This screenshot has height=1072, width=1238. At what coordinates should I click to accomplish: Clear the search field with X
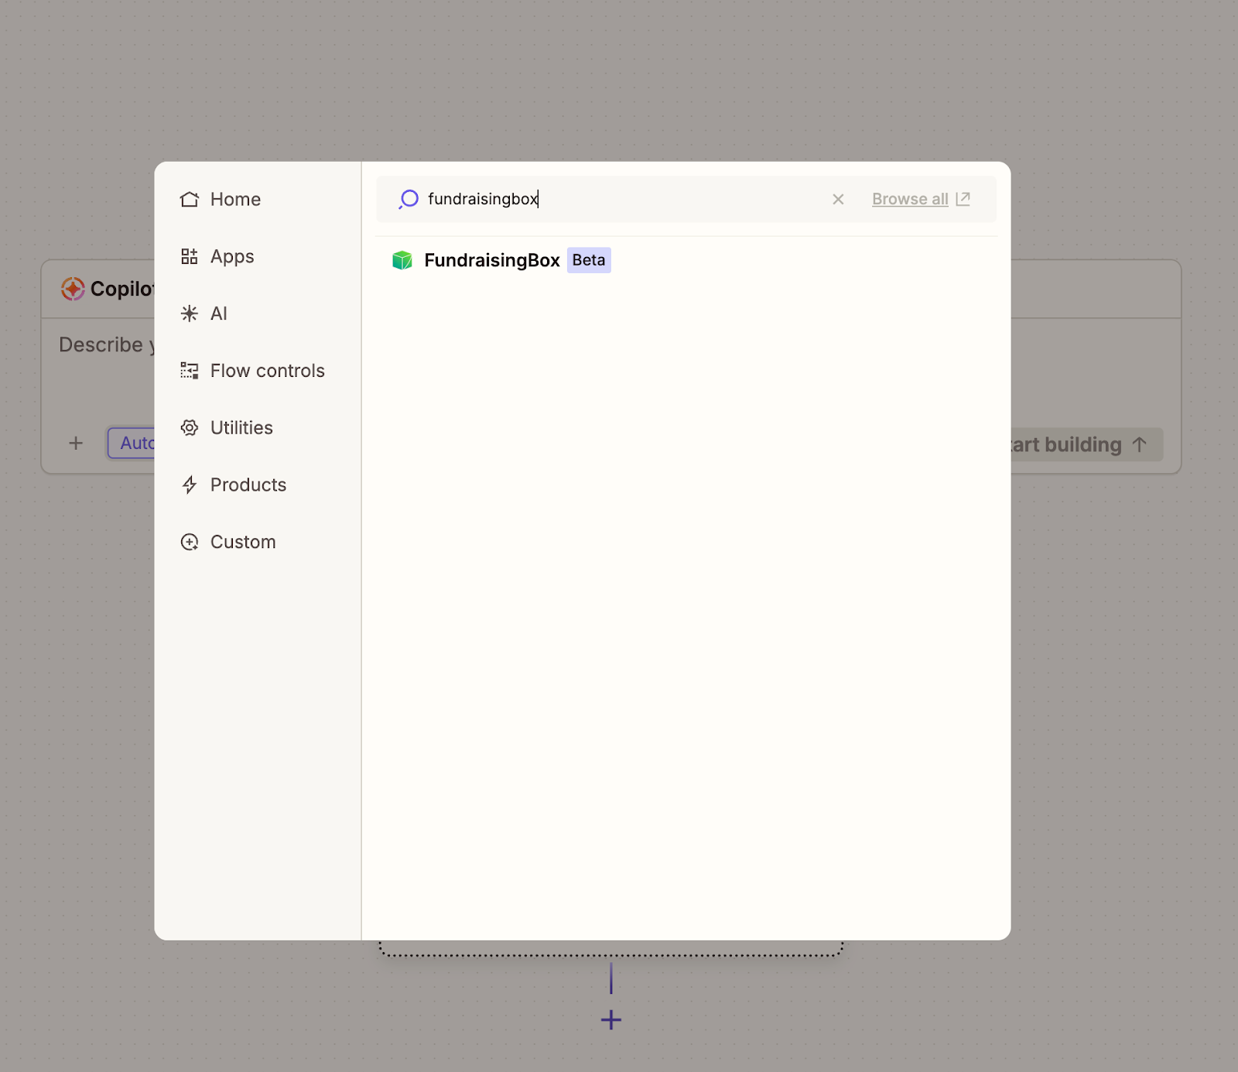click(838, 200)
